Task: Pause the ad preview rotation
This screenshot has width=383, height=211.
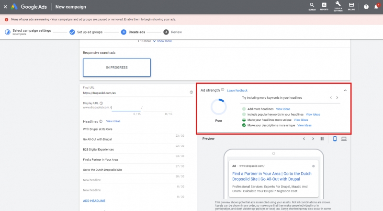Action: pyautogui.click(x=322, y=139)
